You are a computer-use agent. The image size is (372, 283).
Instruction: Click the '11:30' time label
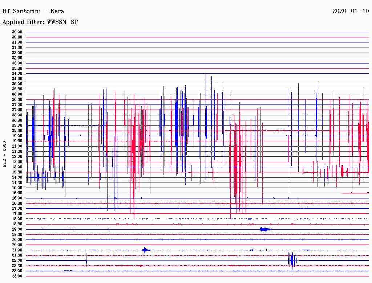[17, 151]
